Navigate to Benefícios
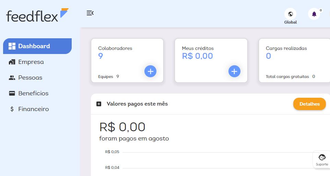This screenshot has width=330, height=176. pyautogui.click(x=33, y=93)
